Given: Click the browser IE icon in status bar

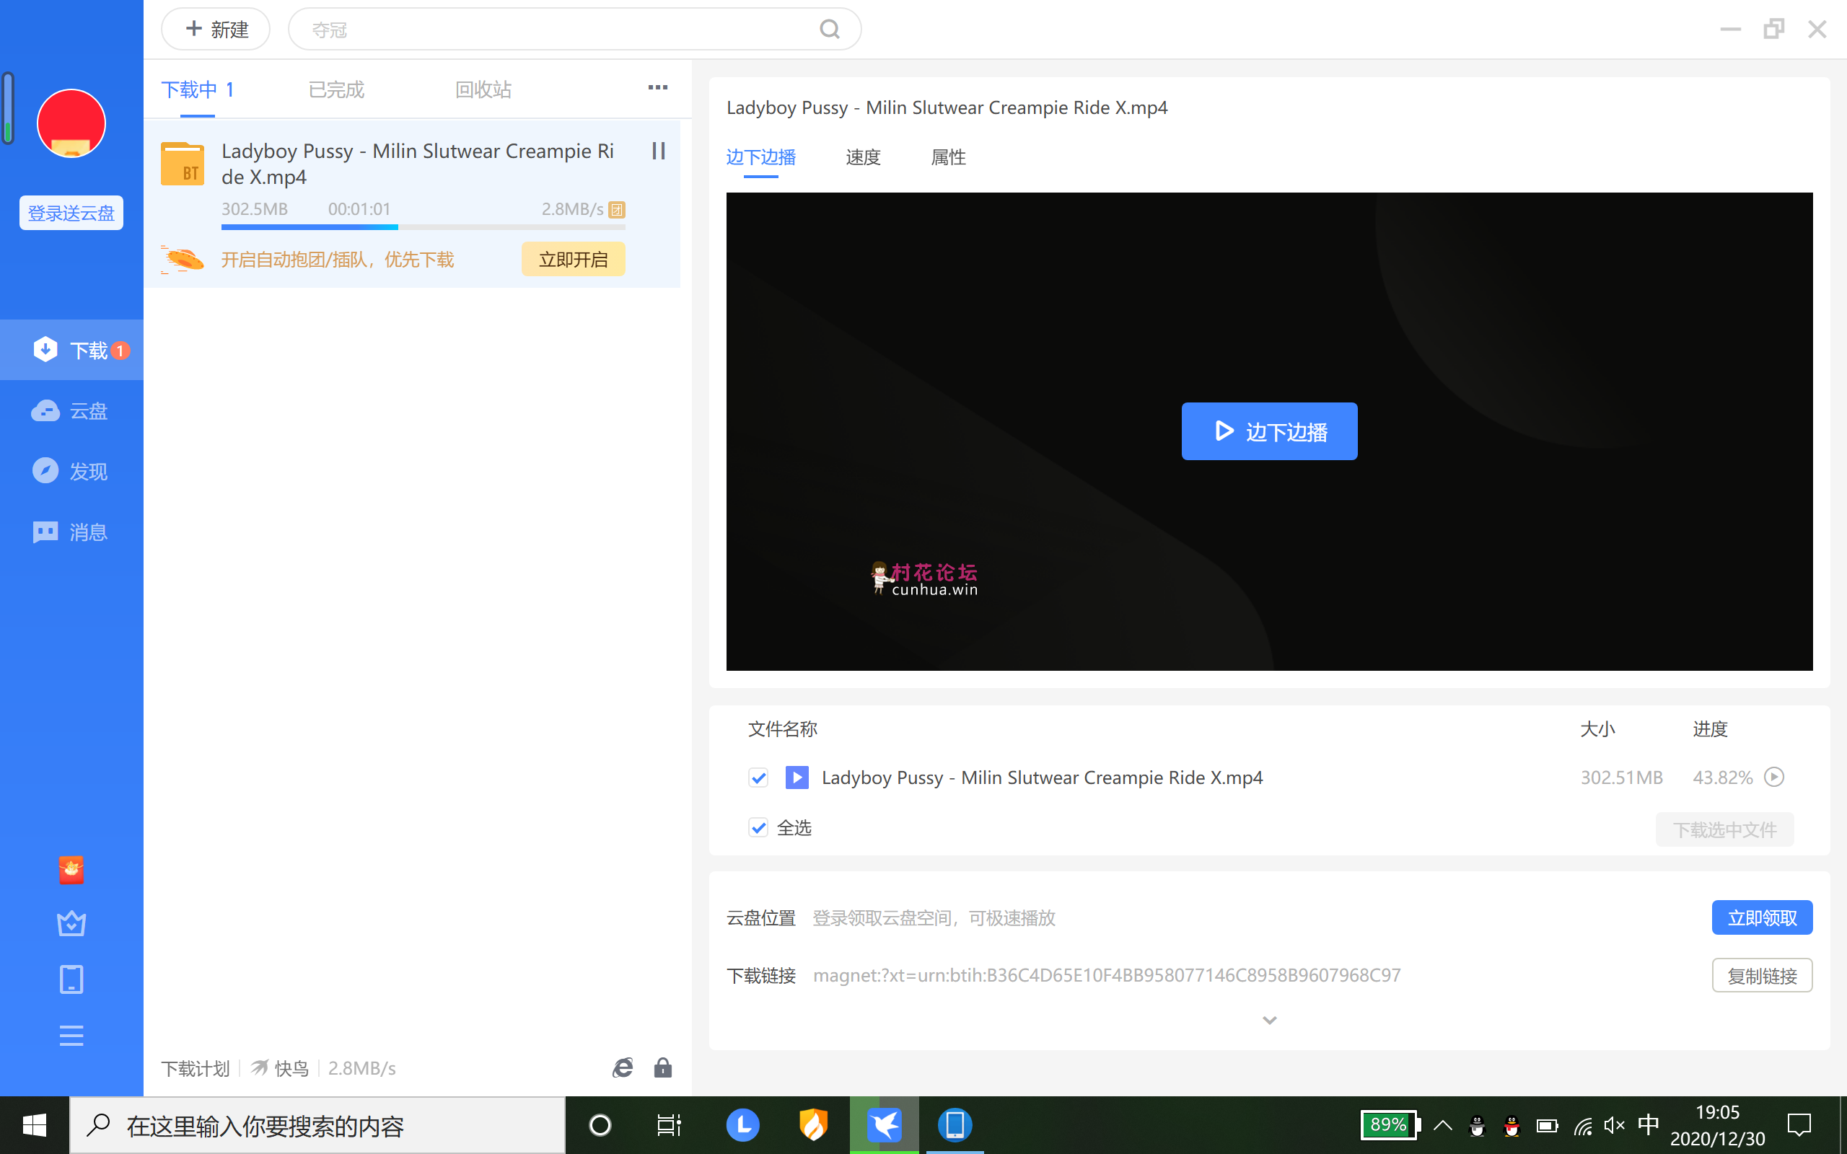Looking at the screenshot, I should [623, 1067].
